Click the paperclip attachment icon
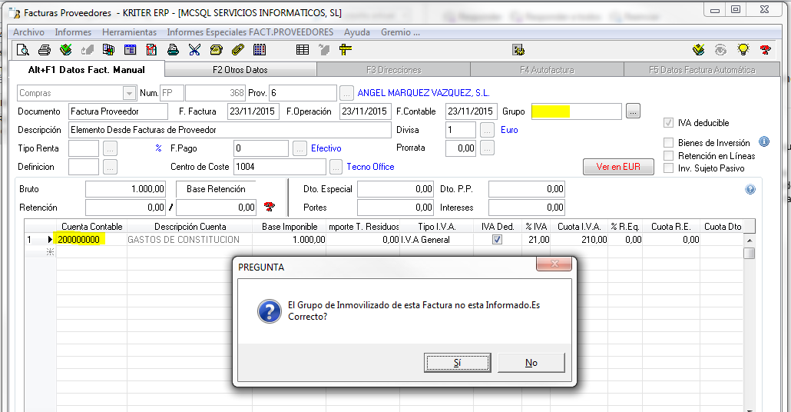 [237, 50]
